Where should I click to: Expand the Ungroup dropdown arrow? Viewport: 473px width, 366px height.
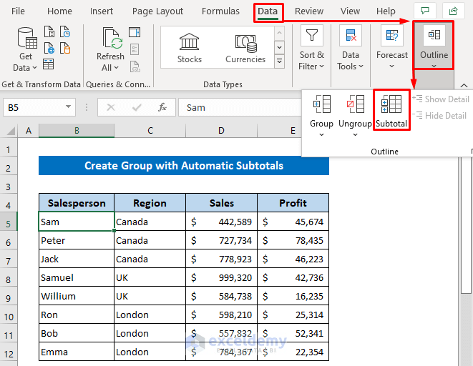(x=355, y=134)
